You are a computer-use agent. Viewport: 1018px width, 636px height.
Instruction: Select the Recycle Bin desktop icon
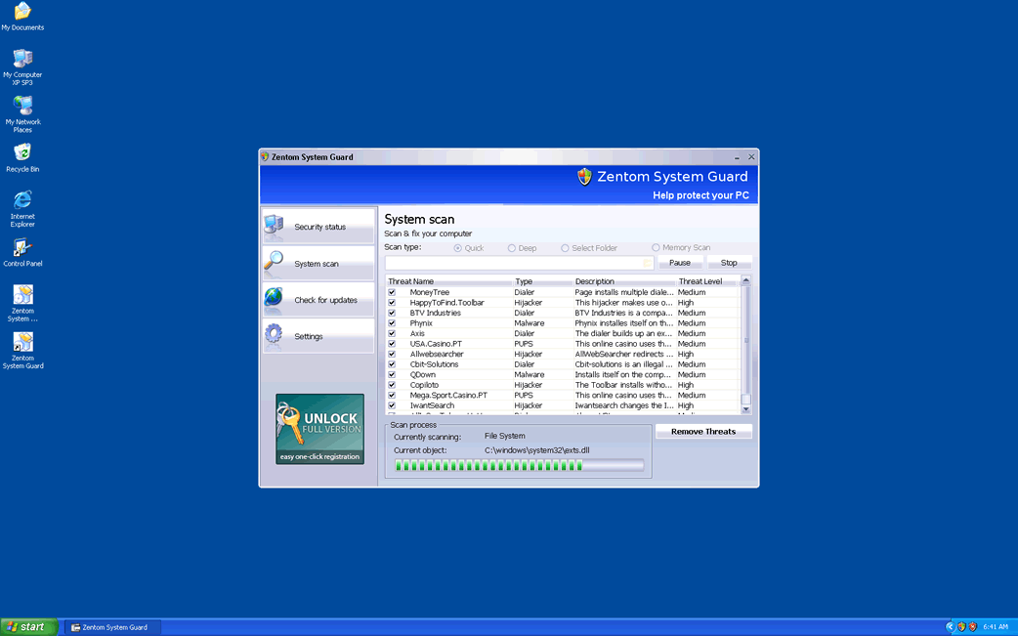pyautogui.click(x=22, y=153)
